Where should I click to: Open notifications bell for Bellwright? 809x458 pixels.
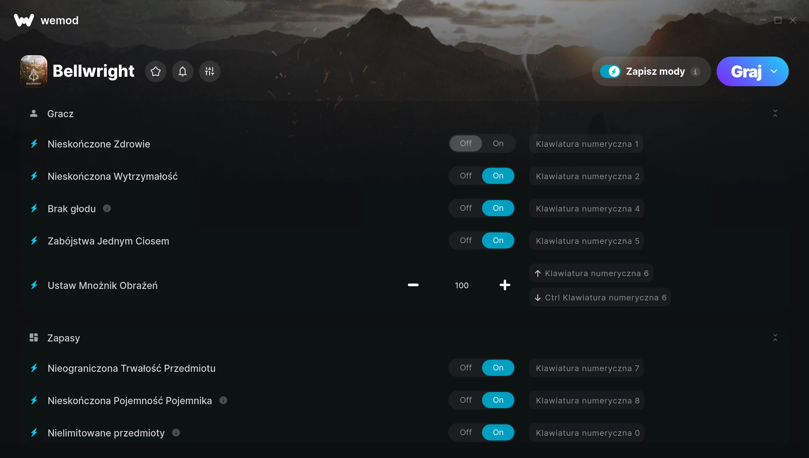tap(182, 71)
